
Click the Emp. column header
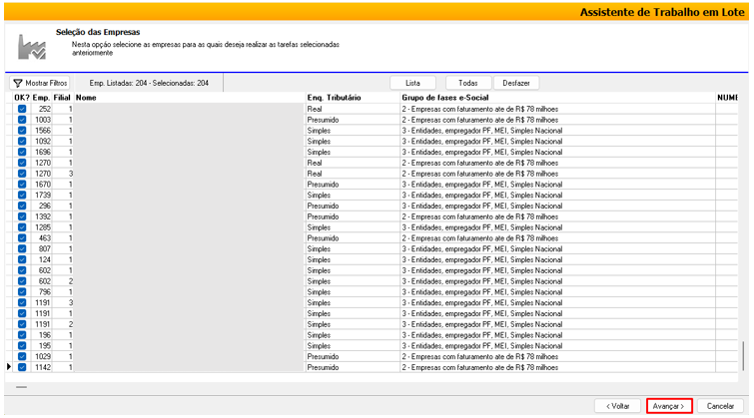(41, 98)
